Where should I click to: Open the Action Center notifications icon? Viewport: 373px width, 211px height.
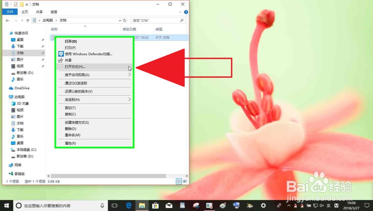click(367, 205)
